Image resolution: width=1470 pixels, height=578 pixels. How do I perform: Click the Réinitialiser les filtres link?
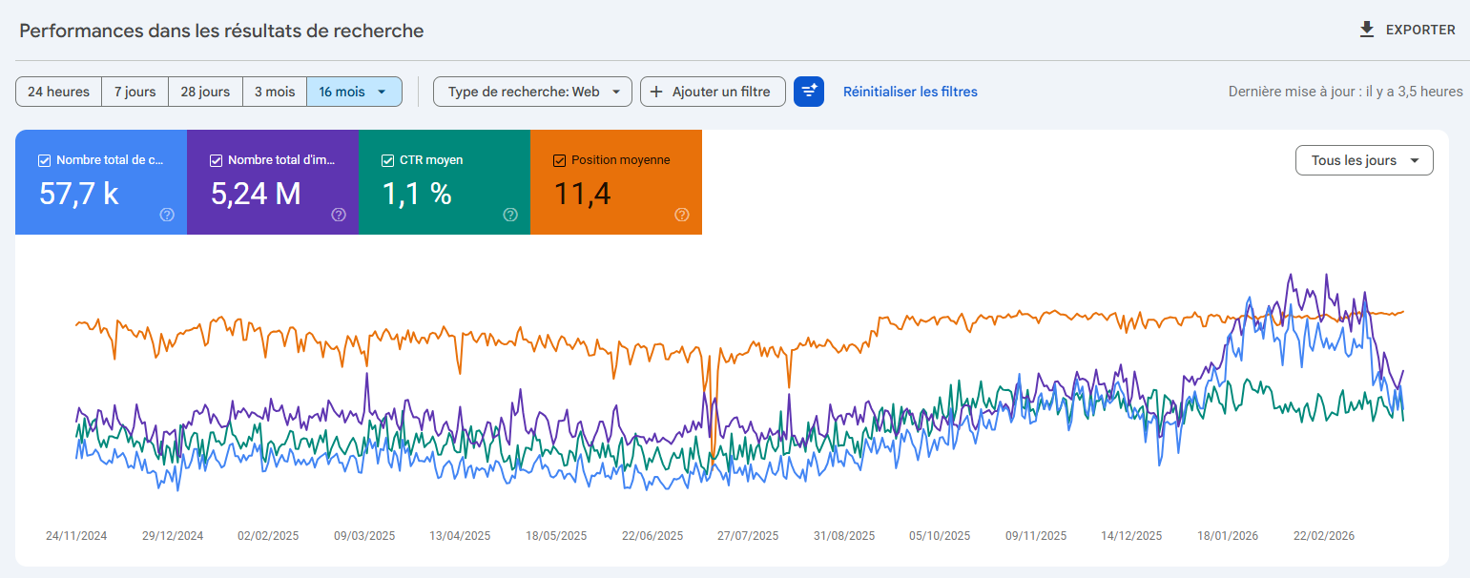tap(909, 92)
